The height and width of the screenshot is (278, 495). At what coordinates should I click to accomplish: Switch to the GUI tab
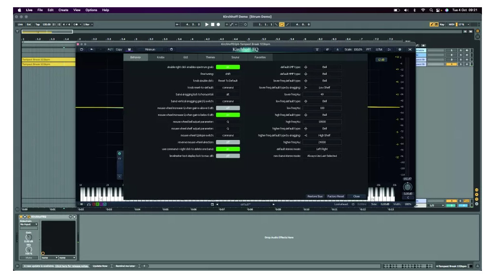tap(186, 57)
